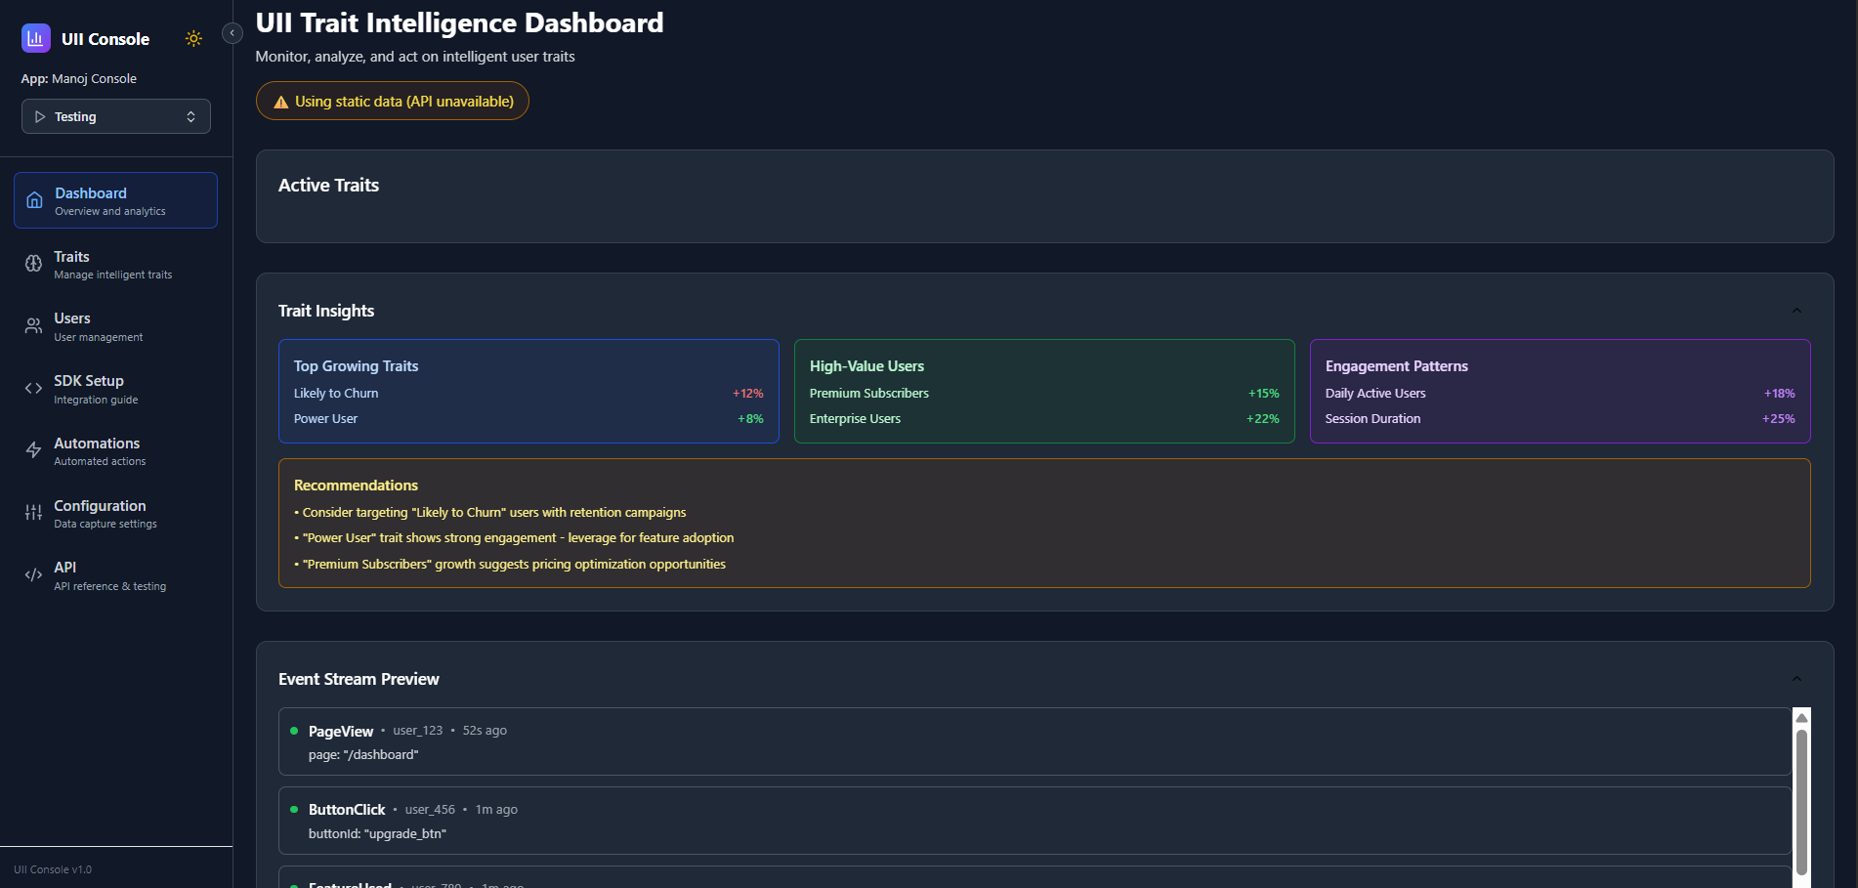Collapse the Event Stream Preview section
Viewport: 1858px width, 888px height.
pos(1796,679)
